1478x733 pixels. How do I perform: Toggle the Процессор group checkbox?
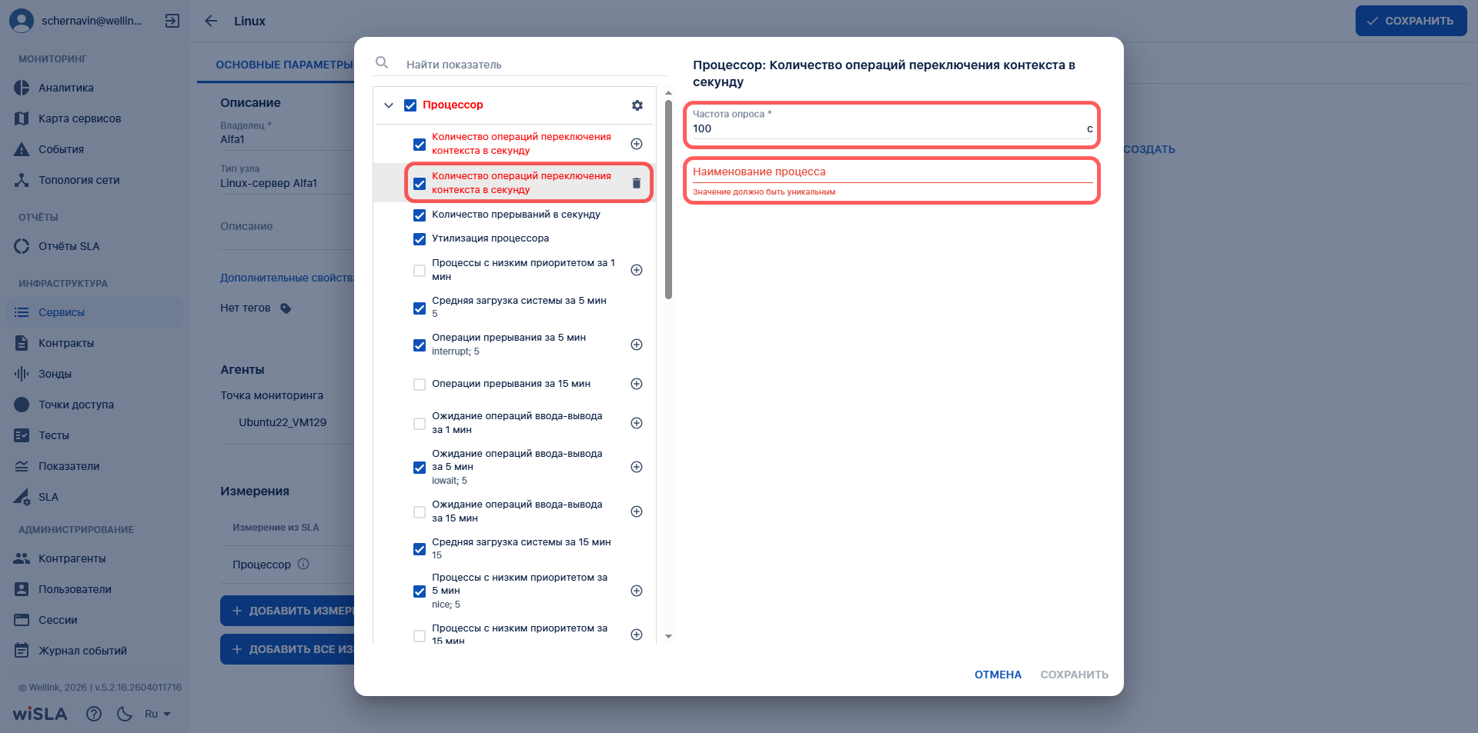(410, 105)
